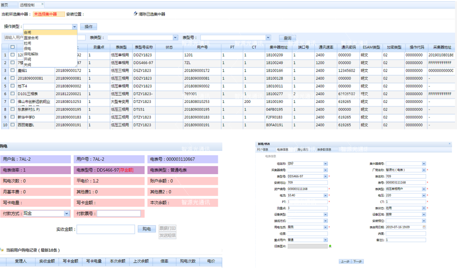Viewport: 457px width, 268px height.
Task: Check the box for row 5 地下4
Action: point(12,86)
